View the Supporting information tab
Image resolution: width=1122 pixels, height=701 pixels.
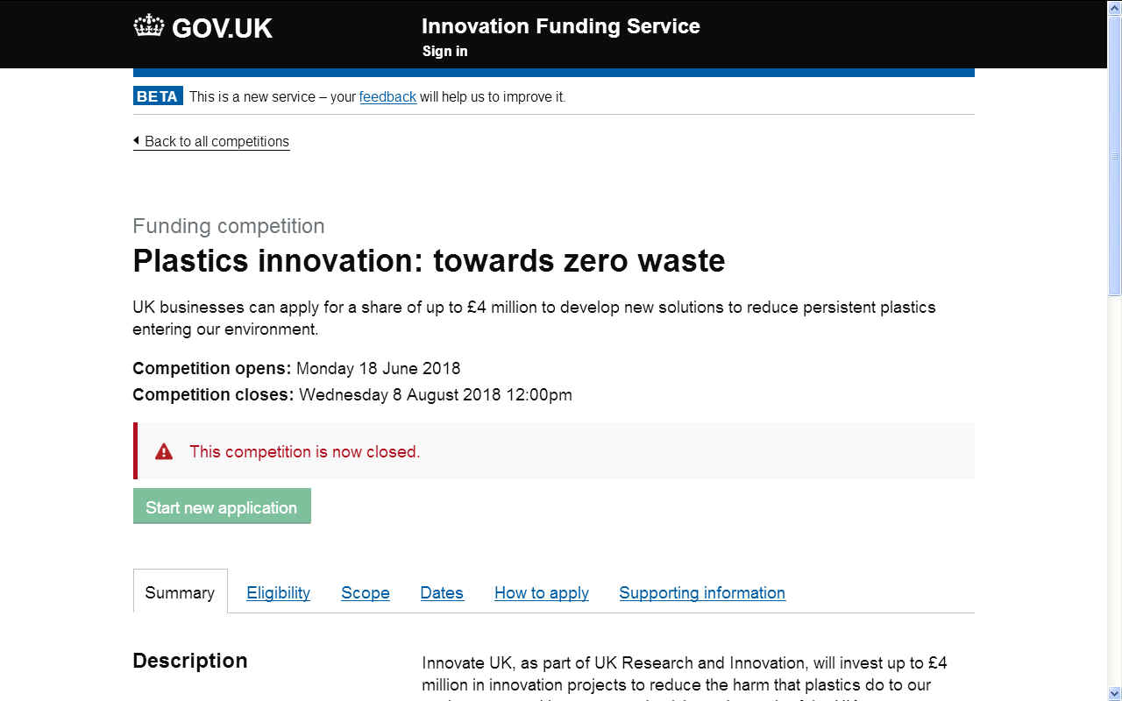coord(702,592)
